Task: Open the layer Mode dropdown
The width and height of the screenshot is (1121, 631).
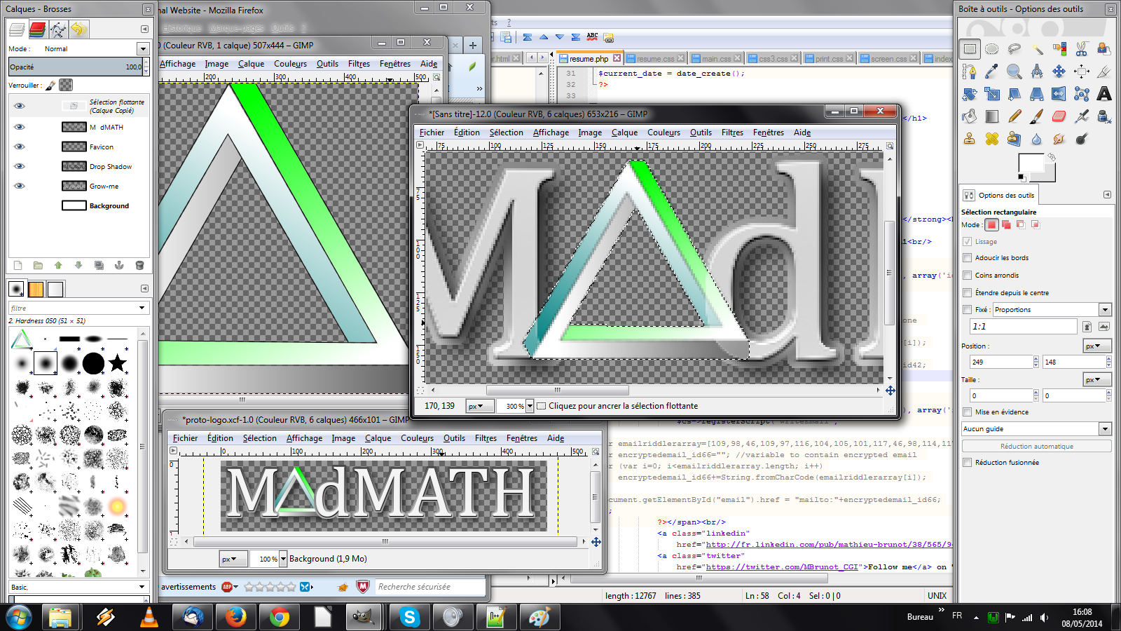Action: pos(143,49)
